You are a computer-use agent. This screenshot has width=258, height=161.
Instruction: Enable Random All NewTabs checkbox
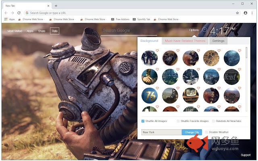(213, 121)
